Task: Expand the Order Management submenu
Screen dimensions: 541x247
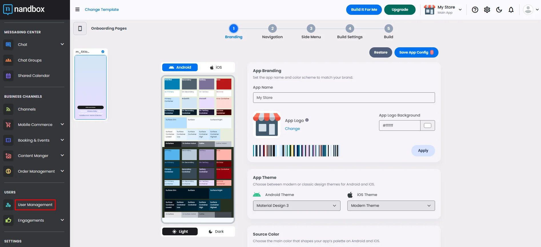Action: [x=62, y=171]
